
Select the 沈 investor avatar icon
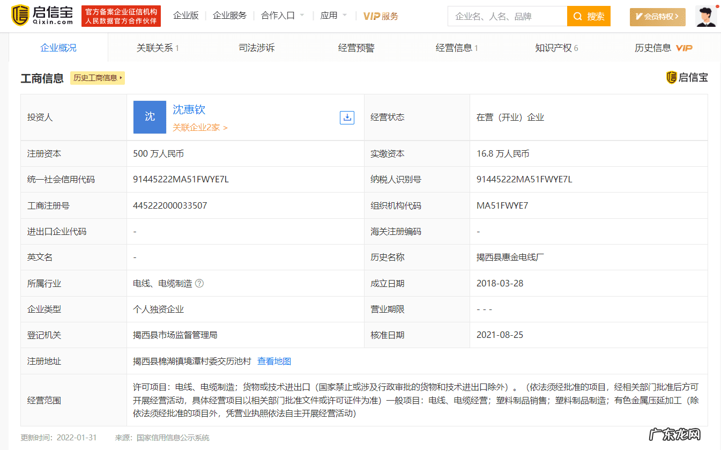pyautogui.click(x=150, y=117)
